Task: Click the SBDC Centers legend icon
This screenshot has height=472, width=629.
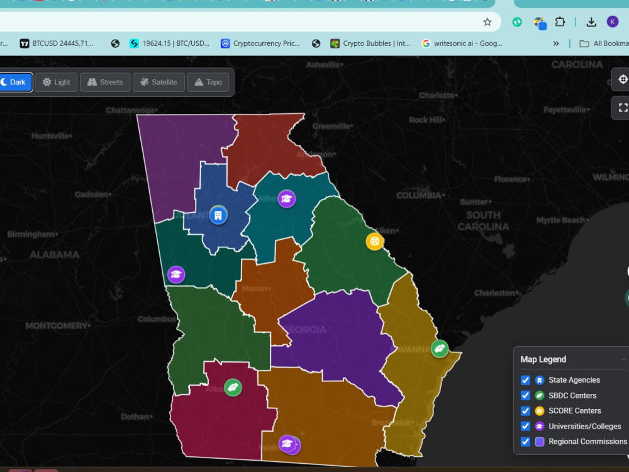Action: [x=540, y=395]
